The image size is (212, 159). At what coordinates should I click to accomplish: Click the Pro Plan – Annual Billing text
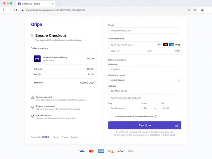tap(55, 57)
